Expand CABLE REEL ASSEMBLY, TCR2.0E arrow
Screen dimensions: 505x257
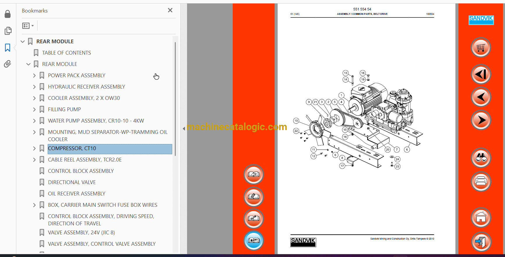(34, 160)
